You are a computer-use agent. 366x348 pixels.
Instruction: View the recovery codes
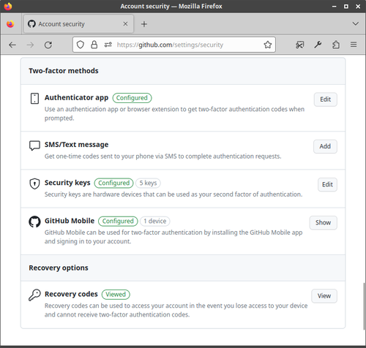(324, 296)
